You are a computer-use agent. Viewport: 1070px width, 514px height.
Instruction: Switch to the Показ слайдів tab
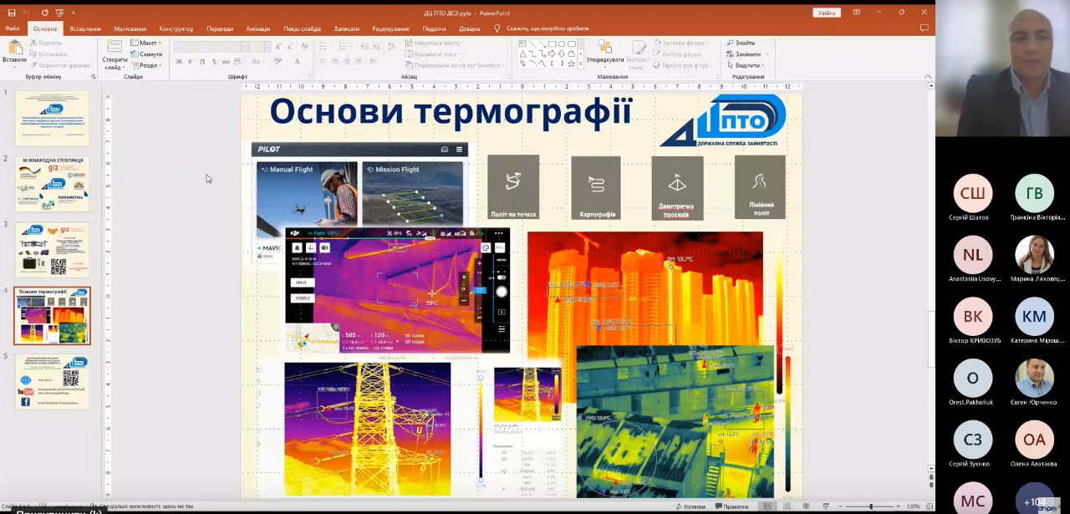(x=302, y=28)
